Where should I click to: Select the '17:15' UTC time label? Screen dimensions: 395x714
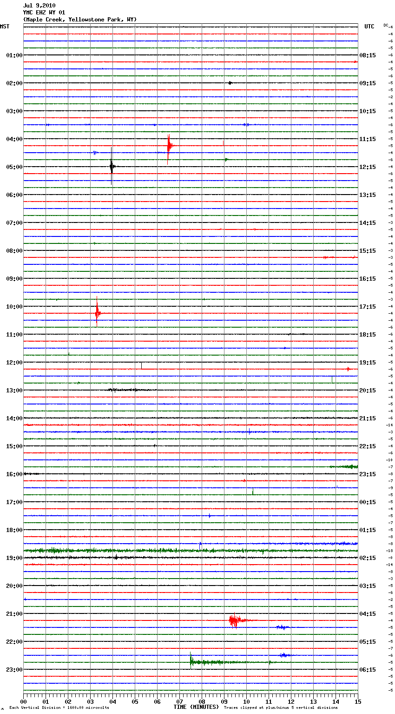[x=368, y=307]
